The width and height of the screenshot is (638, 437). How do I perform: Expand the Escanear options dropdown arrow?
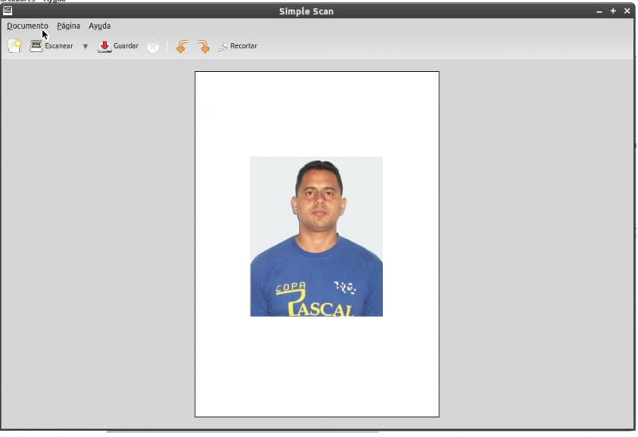point(85,46)
